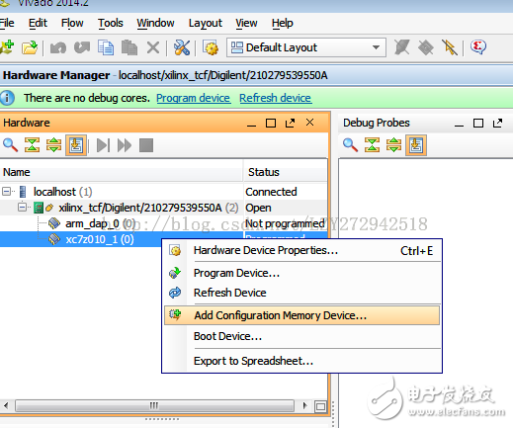Click the gear options toolbar icon
Viewport: 513px width, 428px height.
coord(211,48)
